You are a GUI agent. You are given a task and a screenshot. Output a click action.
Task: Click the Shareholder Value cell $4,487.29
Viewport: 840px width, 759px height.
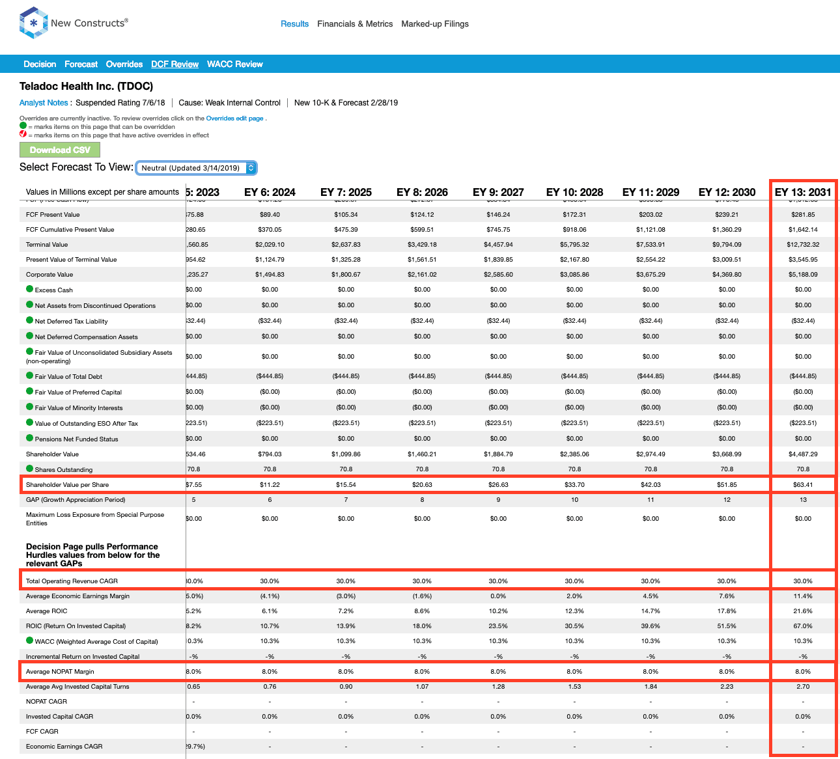803,454
